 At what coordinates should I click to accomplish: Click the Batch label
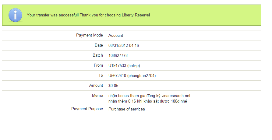[x=98, y=55]
